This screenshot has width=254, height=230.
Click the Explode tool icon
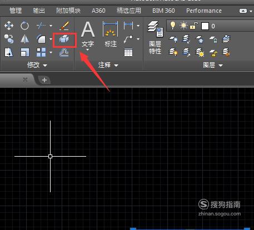pyautogui.click(x=64, y=39)
